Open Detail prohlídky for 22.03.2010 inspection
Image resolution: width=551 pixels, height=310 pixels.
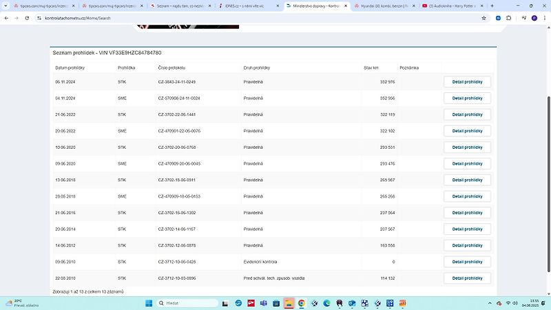click(467, 278)
